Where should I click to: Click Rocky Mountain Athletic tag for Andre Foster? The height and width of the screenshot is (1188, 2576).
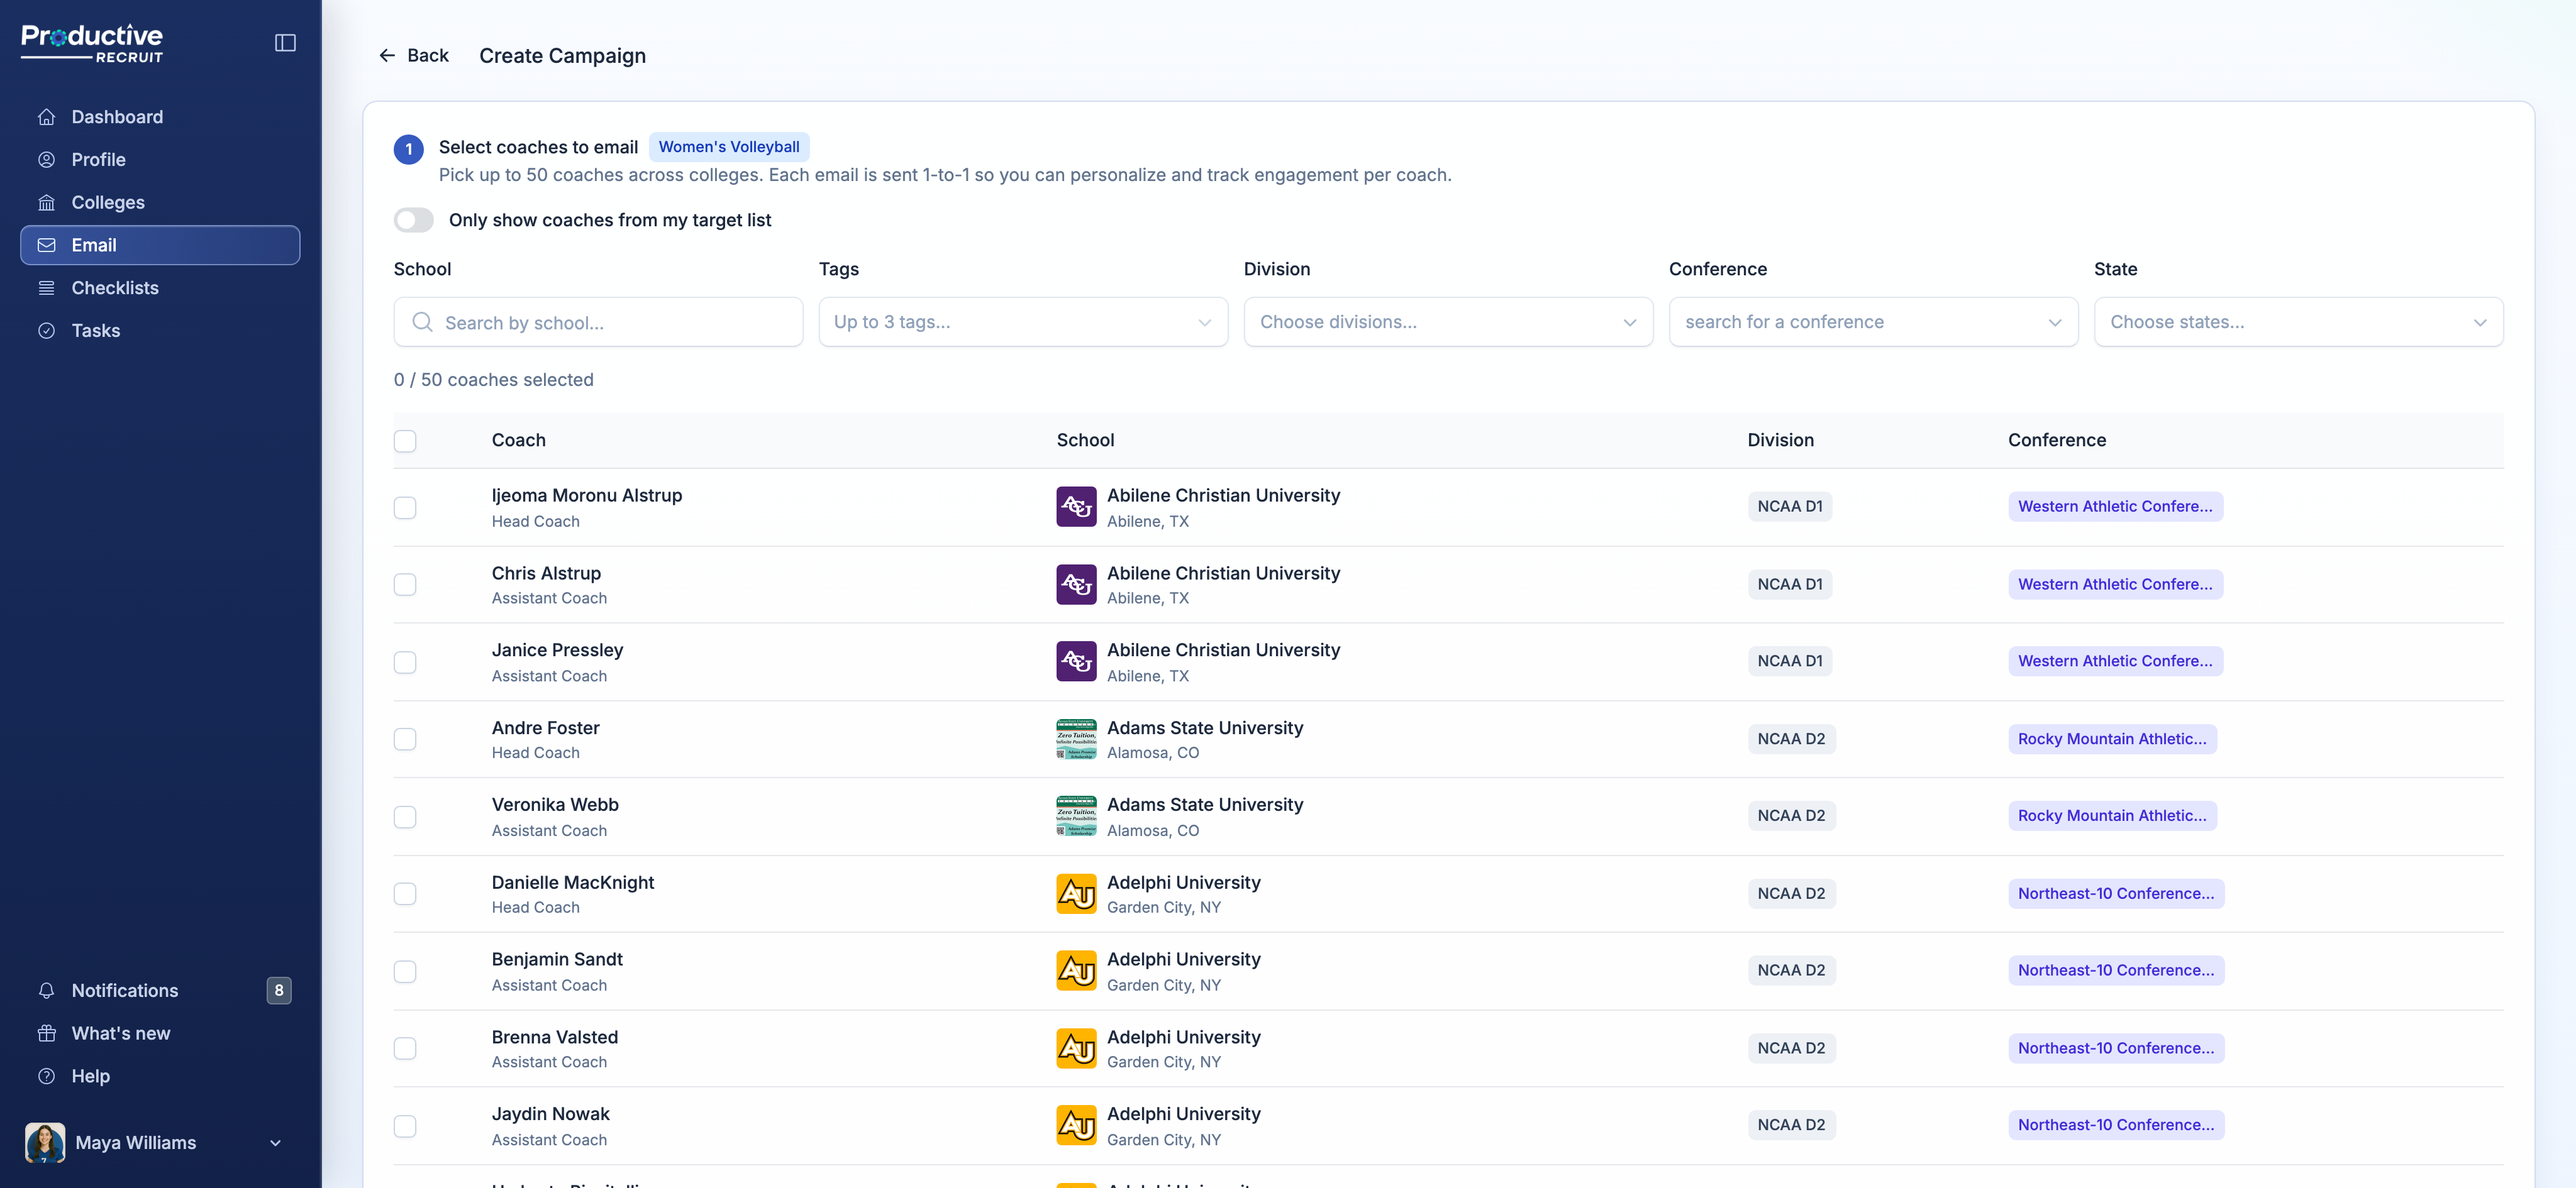(2112, 739)
